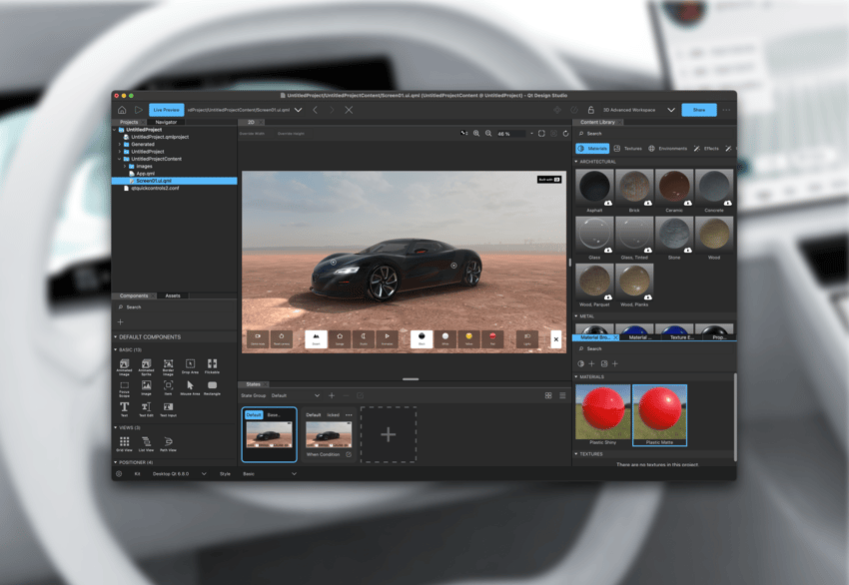Screen dimensions: 849x585
Task: Collapse the BASIC components section
Action: [116, 348]
